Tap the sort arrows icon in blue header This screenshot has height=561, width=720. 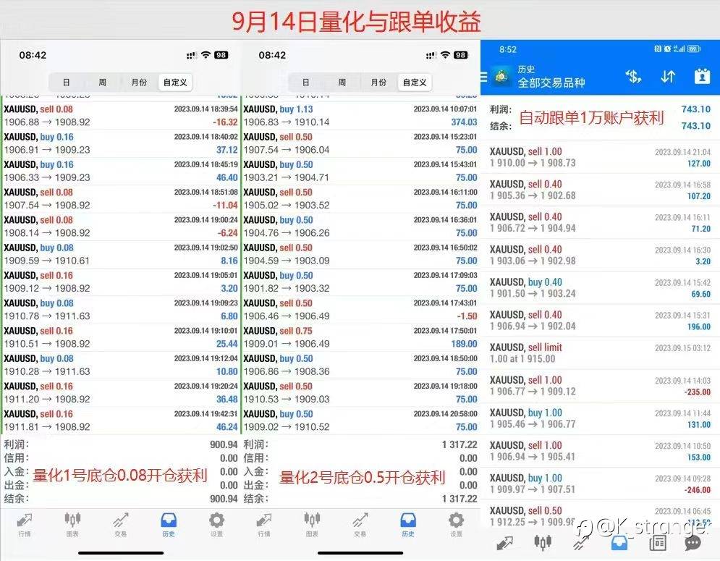[x=668, y=76]
